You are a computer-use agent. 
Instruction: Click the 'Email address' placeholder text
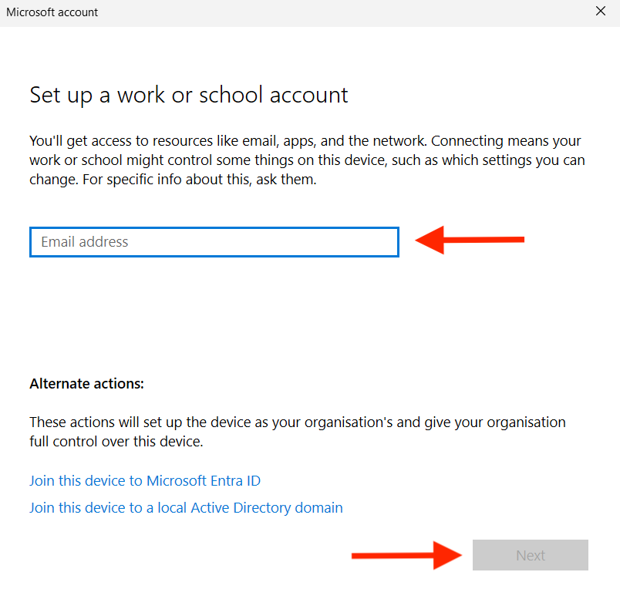click(85, 241)
